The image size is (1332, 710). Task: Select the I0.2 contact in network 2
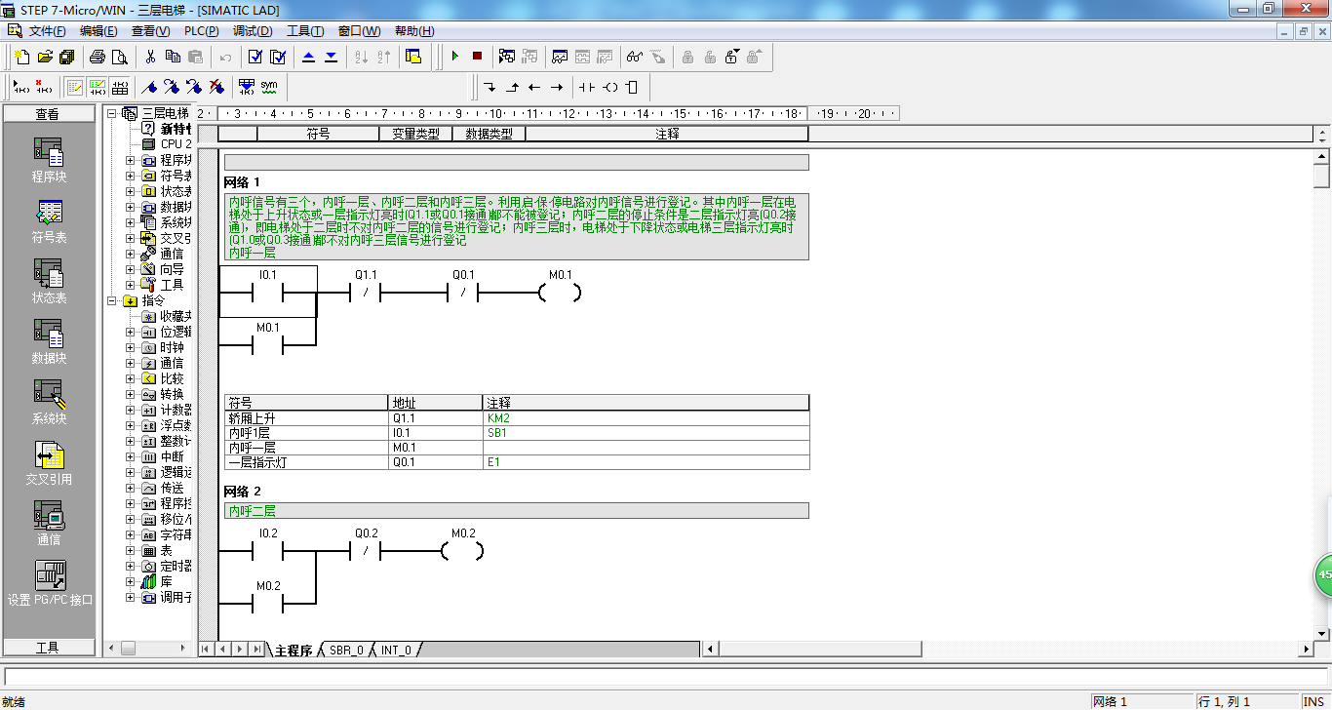point(268,551)
